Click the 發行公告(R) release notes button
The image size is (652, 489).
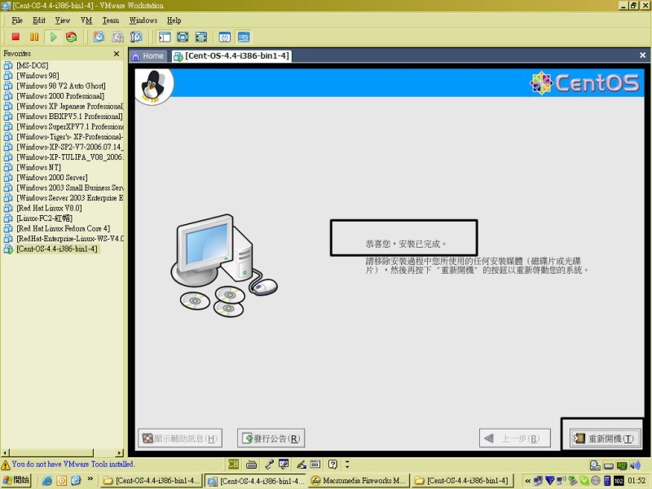coord(271,438)
